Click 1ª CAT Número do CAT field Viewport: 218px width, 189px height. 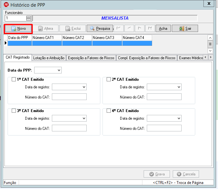pyautogui.click(x=69, y=97)
